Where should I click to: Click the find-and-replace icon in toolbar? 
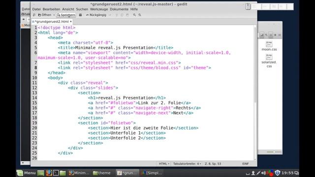(x=140, y=15)
